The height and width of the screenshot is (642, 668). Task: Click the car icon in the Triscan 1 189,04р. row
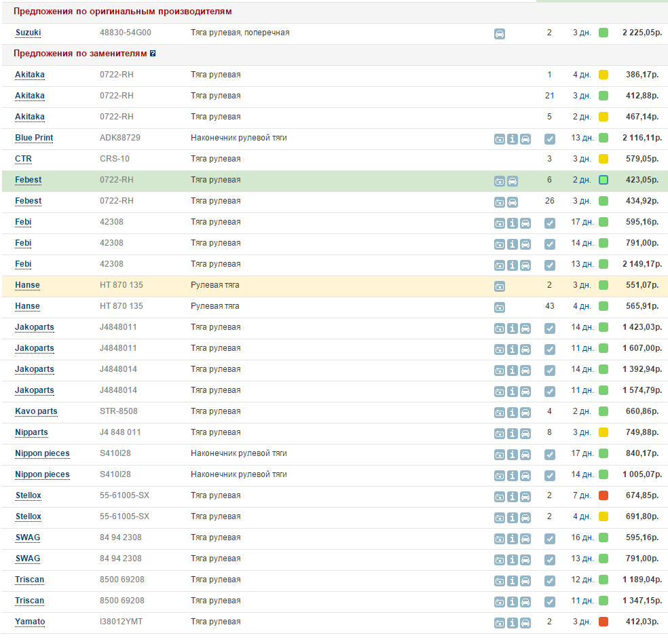[x=525, y=580]
